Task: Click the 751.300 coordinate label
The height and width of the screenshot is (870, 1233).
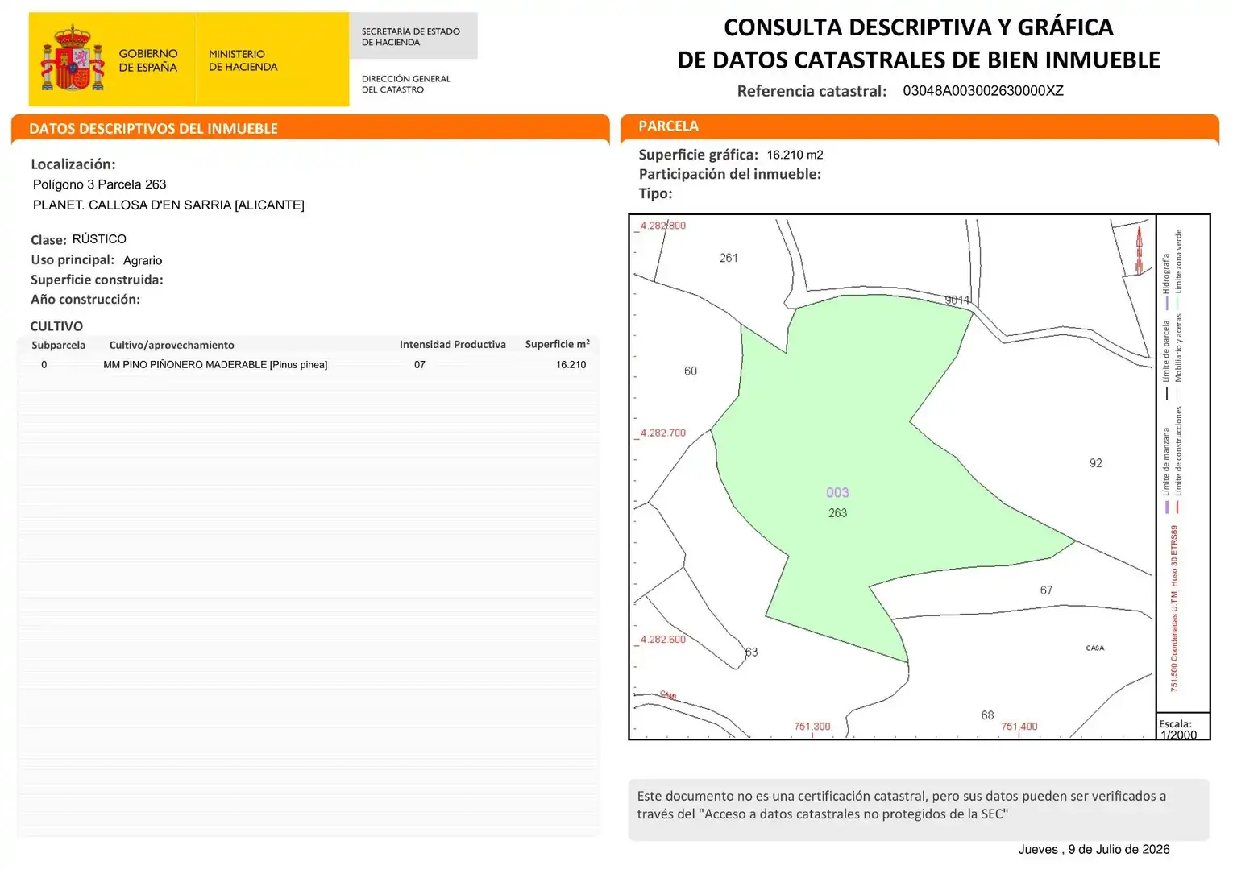Action: click(812, 727)
